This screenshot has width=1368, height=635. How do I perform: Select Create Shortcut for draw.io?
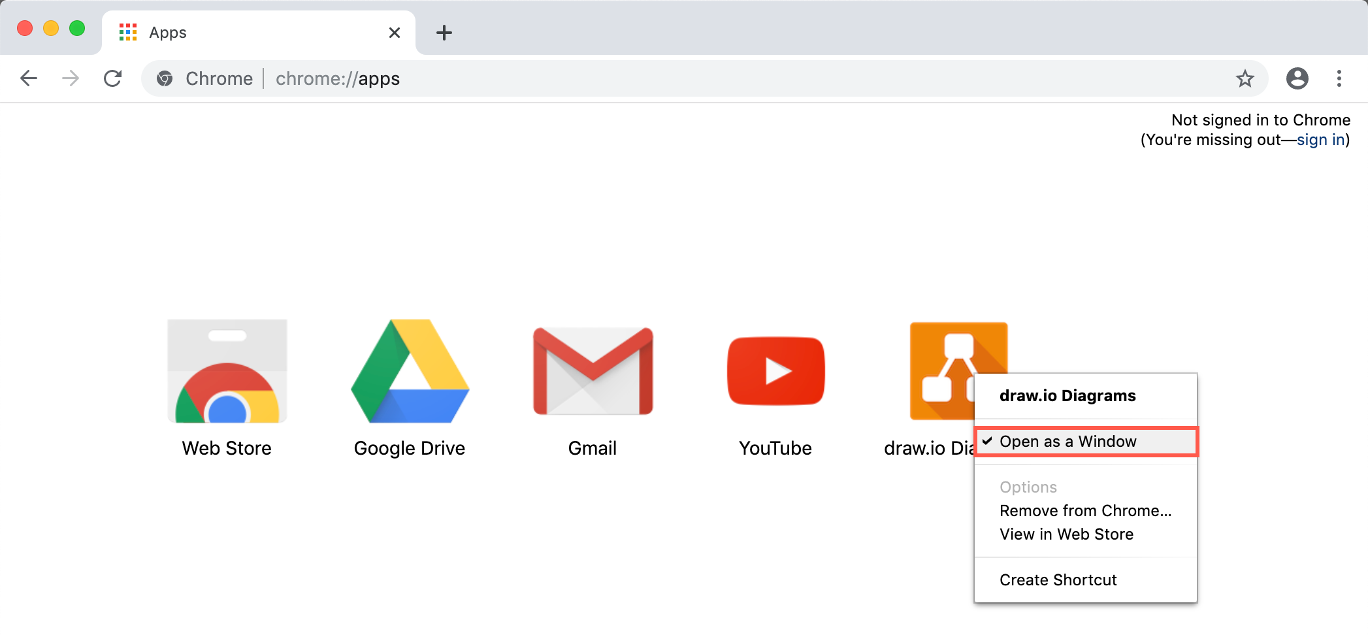(1058, 579)
